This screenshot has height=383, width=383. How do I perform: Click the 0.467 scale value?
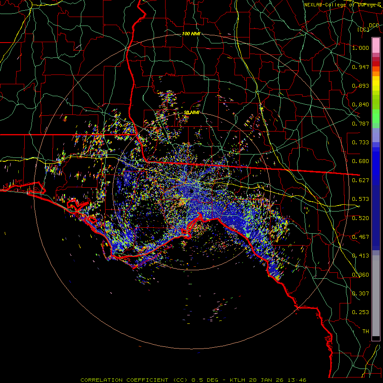tap(360, 237)
